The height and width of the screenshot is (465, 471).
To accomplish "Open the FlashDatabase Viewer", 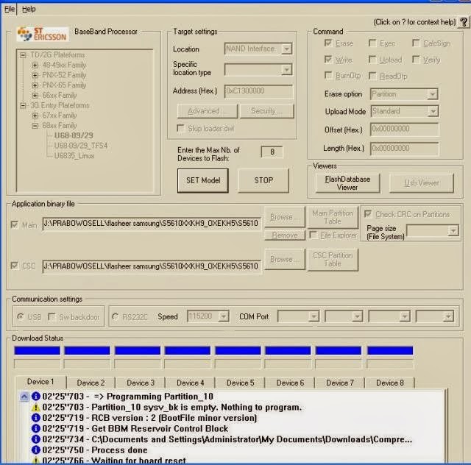I will (x=347, y=183).
